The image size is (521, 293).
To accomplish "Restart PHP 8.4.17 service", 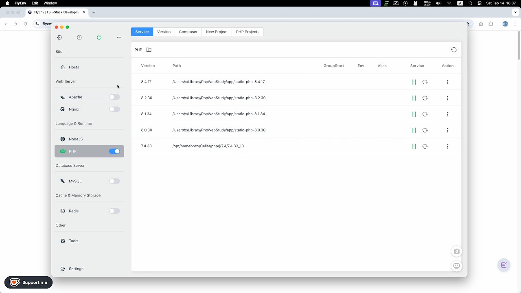I will 425,82.
